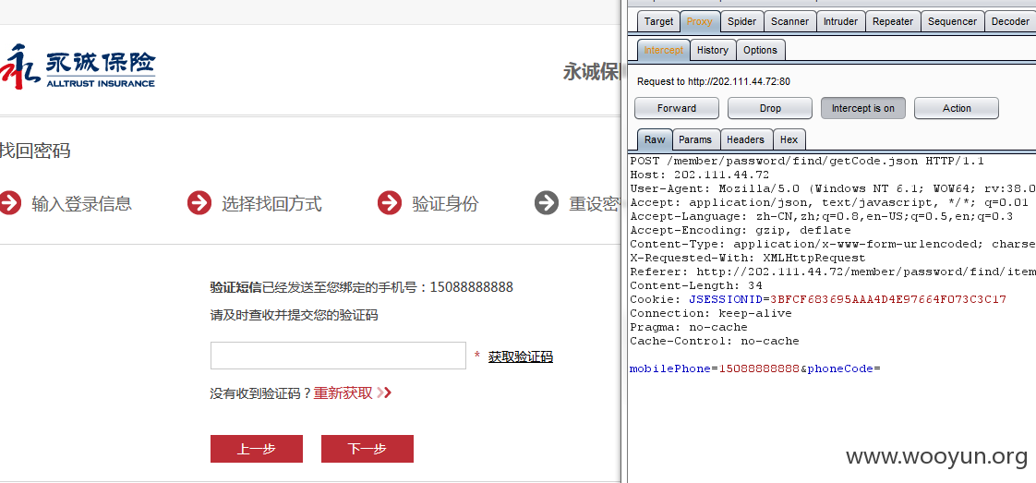Viewport: 1036px width, 483px height.
Task: Click the Connection: keep-alive line
Action: point(710,313)
